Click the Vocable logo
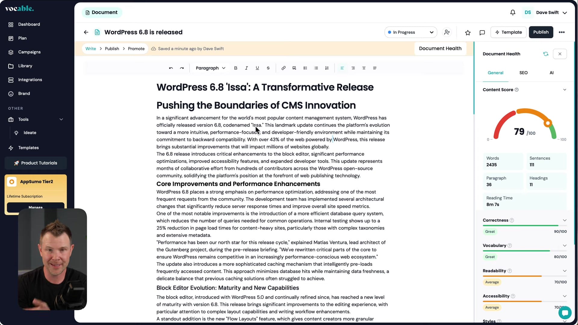The height and width of the screenshot is (325, 578). (20, 8)
